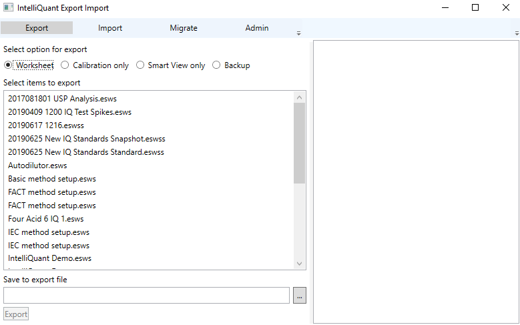The width and height of the screenshot is (520, 325).
Task: Click the IntelliQuant app icon in title bar
Action: pyautogui.click(x=8, y=7)
